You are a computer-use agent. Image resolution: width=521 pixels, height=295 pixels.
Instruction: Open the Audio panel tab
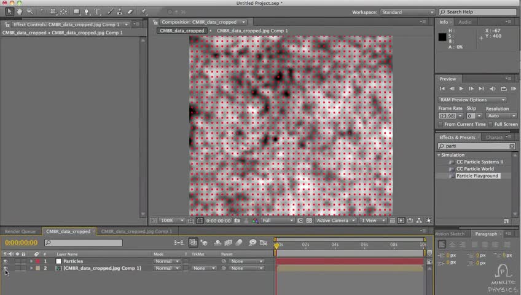(x=465, y=22)
